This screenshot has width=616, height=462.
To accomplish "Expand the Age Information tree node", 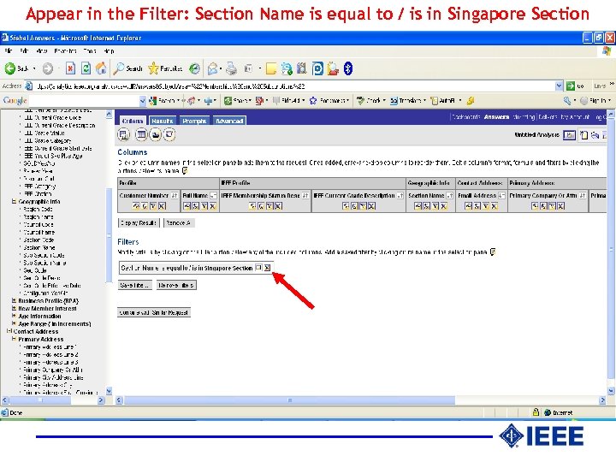I will pyautogui.click(x=14, y=317).
